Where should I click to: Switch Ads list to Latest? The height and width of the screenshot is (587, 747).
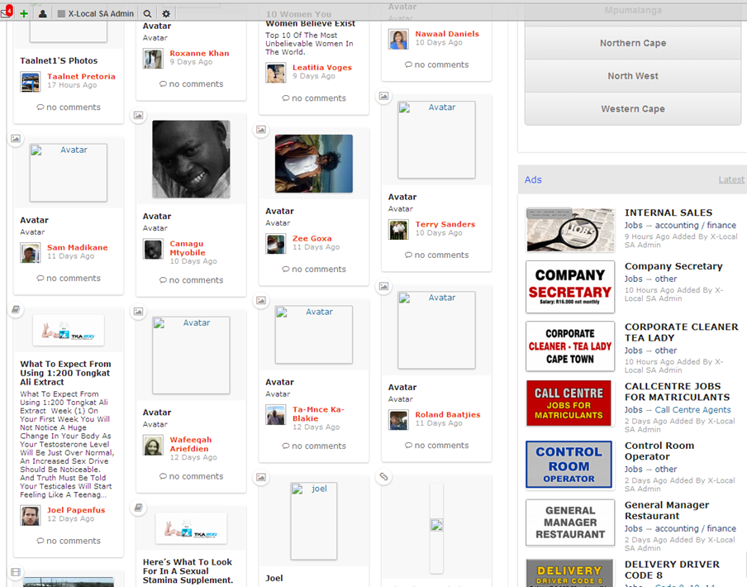[731, 179]
